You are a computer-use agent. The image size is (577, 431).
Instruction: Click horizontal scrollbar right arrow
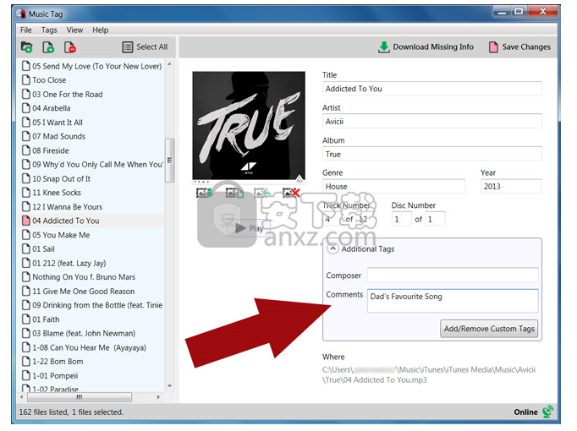(x=158, y=397)
